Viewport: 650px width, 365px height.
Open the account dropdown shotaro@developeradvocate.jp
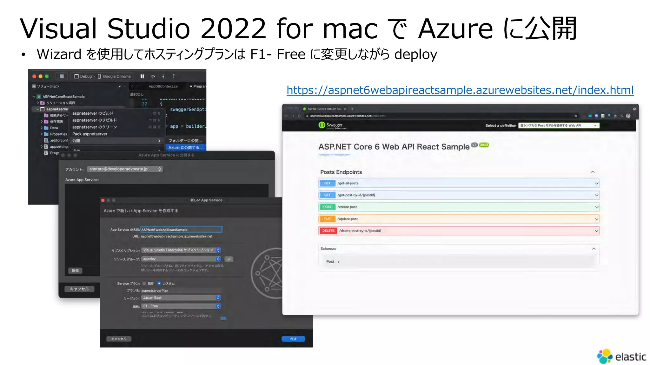pos(125,169)
